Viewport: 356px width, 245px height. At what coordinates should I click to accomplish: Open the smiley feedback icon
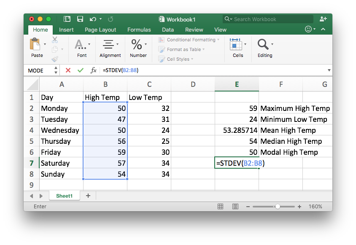pyautogui.click(x=309, y=30)
